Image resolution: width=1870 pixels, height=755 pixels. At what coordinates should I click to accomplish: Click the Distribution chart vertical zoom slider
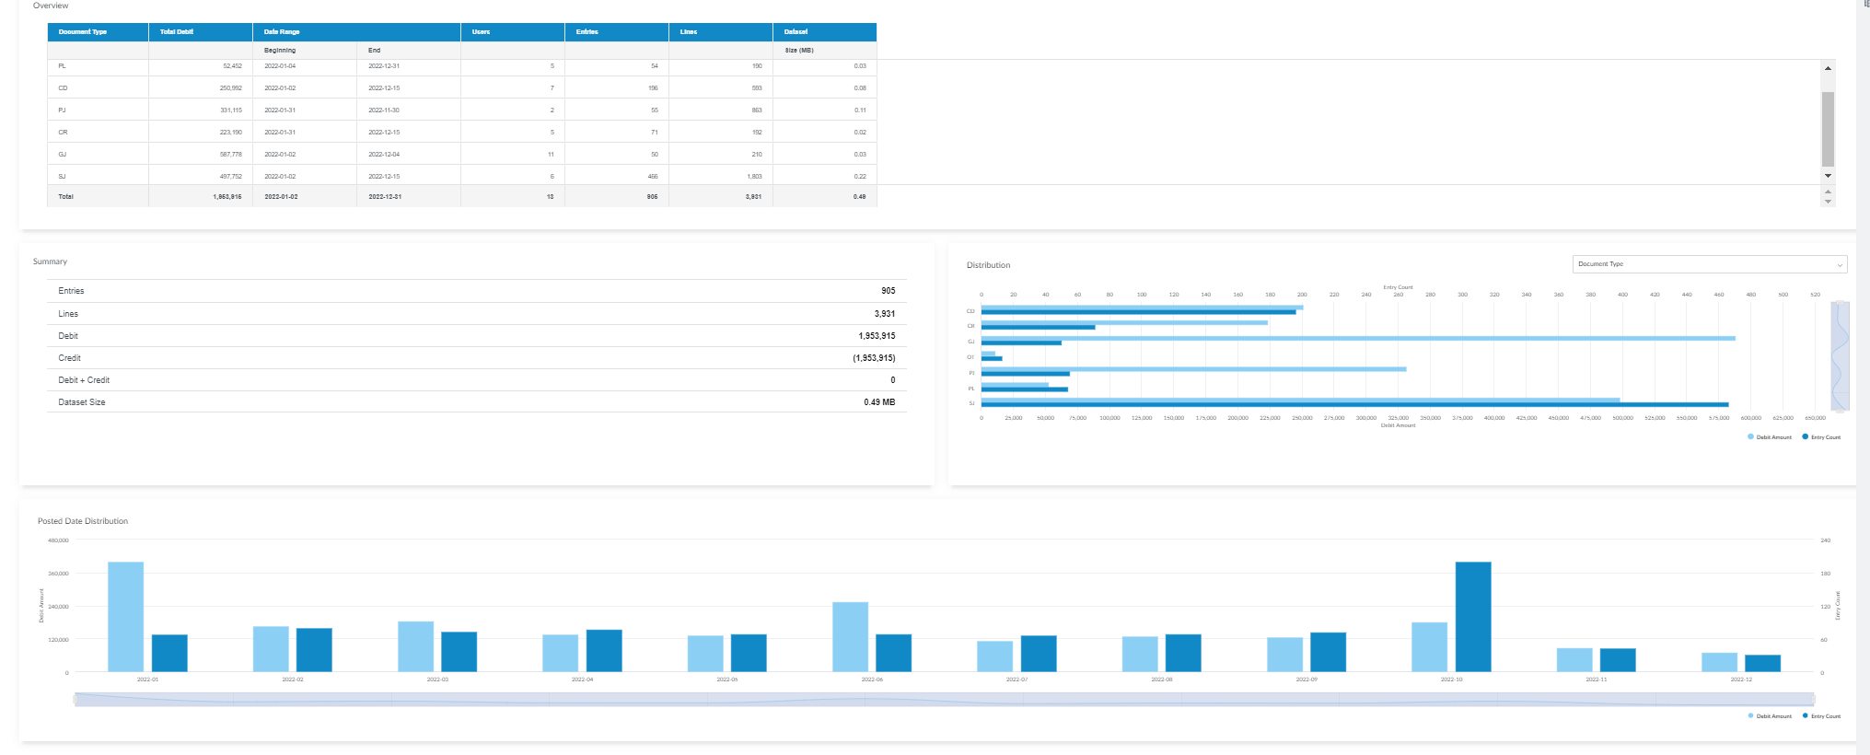coord(1840,356)
